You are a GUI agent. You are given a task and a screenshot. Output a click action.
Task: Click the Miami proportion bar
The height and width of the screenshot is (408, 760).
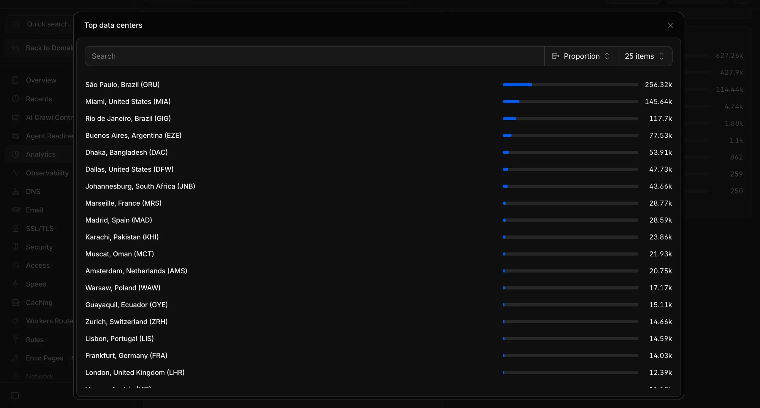click(x=570, y=101)
